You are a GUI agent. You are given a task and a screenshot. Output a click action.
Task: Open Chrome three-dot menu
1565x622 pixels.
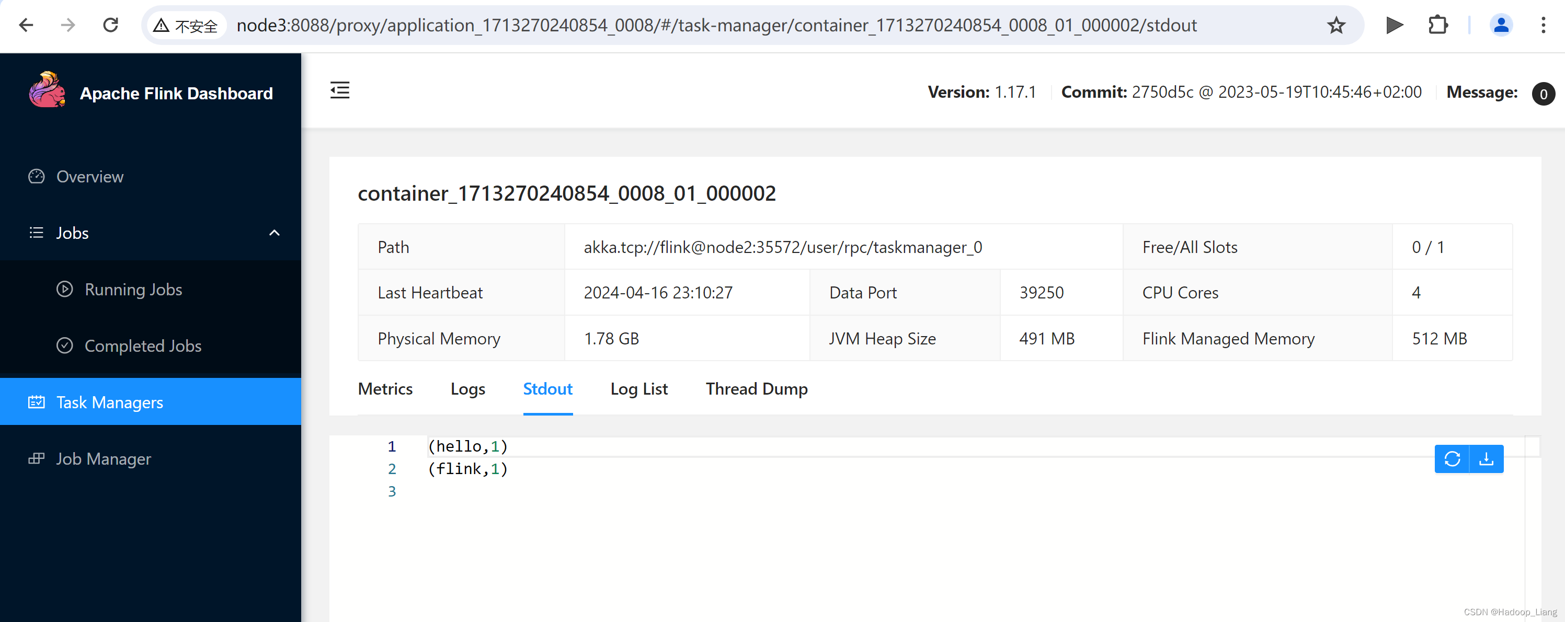click(x=1543, y=26)
